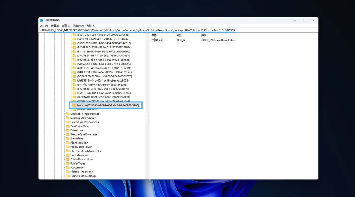Expand the FolderDescriptions registry key
The image size is (355, 197).
coord(64,159)
